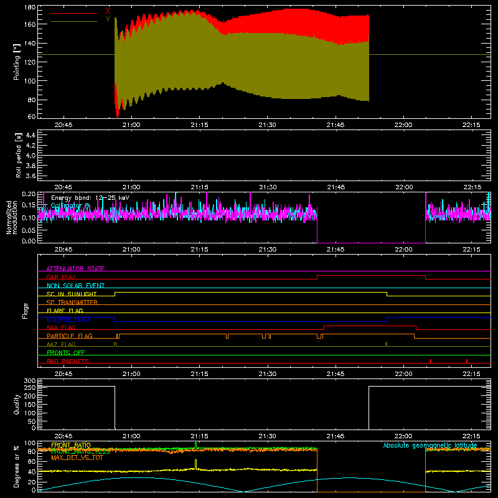Select the "Energy band: 12-25 keV" annotation
498x498 pixels.
coord(90,198)
